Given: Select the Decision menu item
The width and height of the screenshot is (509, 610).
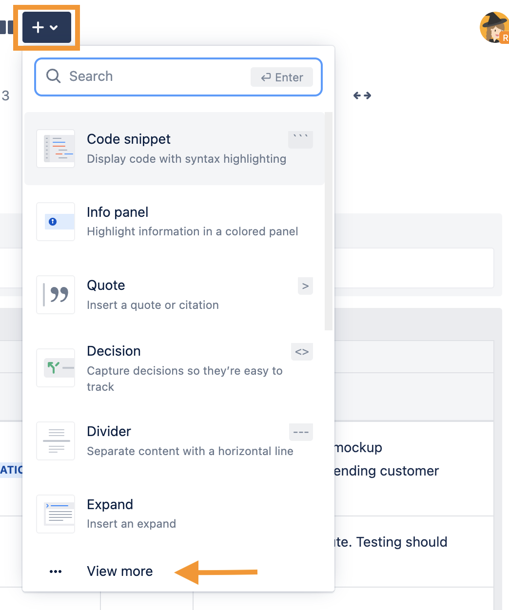Looking at the screenshot, I should [175, 368].
